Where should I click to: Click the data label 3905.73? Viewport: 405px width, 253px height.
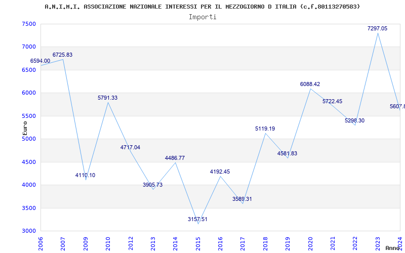[x=153, y=185]
